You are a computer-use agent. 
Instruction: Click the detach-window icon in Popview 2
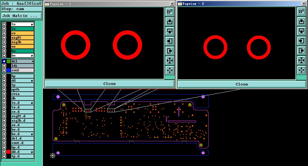click(301, 11)
